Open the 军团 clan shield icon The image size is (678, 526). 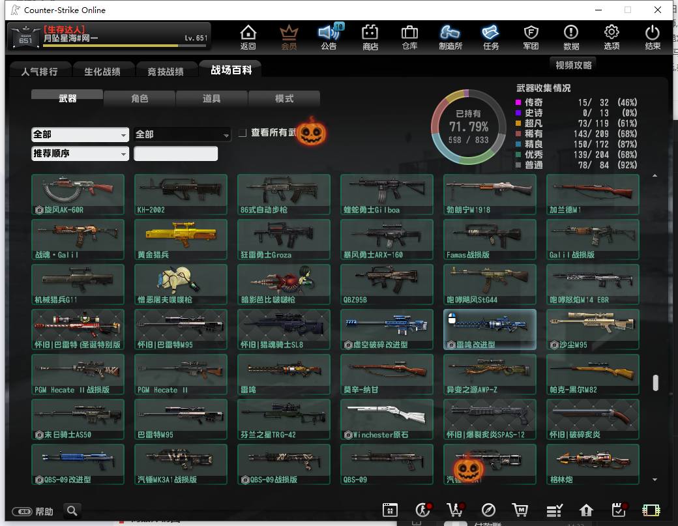[x=531, y=37]
